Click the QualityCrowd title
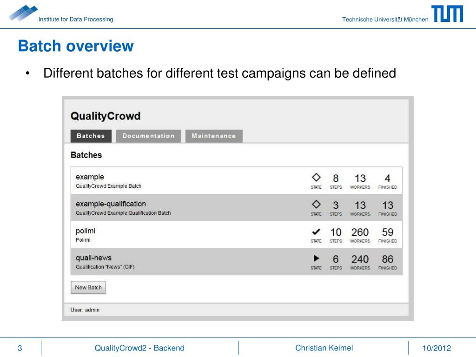Screen dimensions: 476x357 (x=106, y=116)
